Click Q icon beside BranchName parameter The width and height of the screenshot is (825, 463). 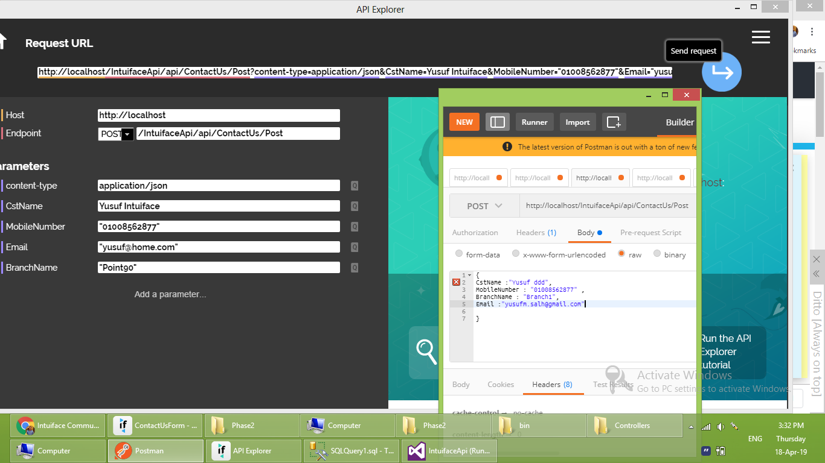point(355,268)
